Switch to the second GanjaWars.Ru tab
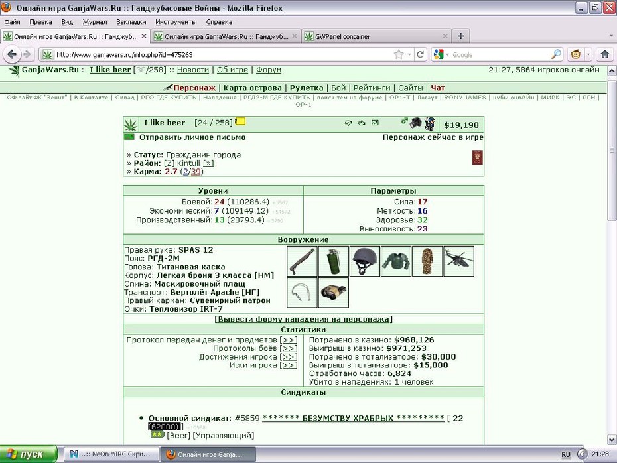Image resolution: width=617 pixels, height=463 pixels. pyautogui.click(x=226, y=36)
